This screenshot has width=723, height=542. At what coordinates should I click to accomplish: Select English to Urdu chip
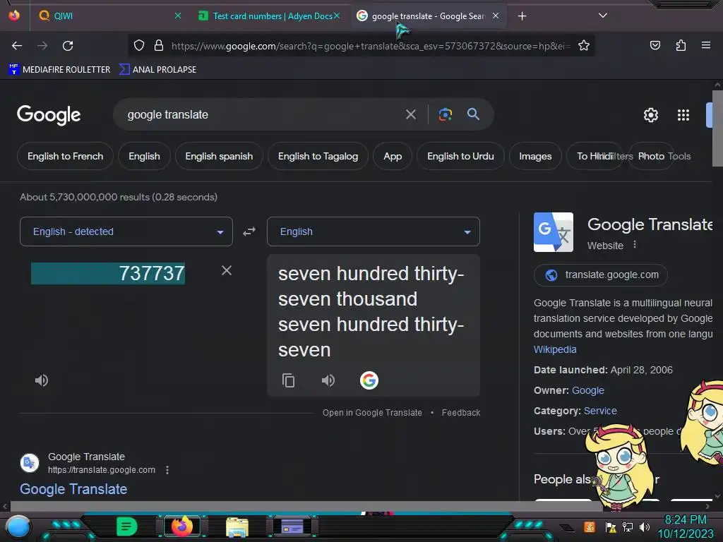coord(460,156)
